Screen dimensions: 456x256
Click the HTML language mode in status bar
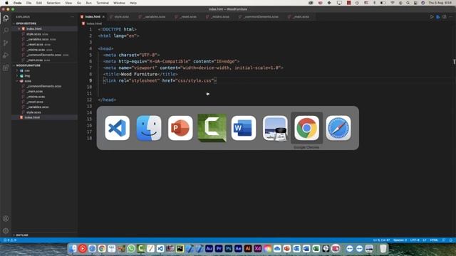pyautogui.click(x=434, y=240)
